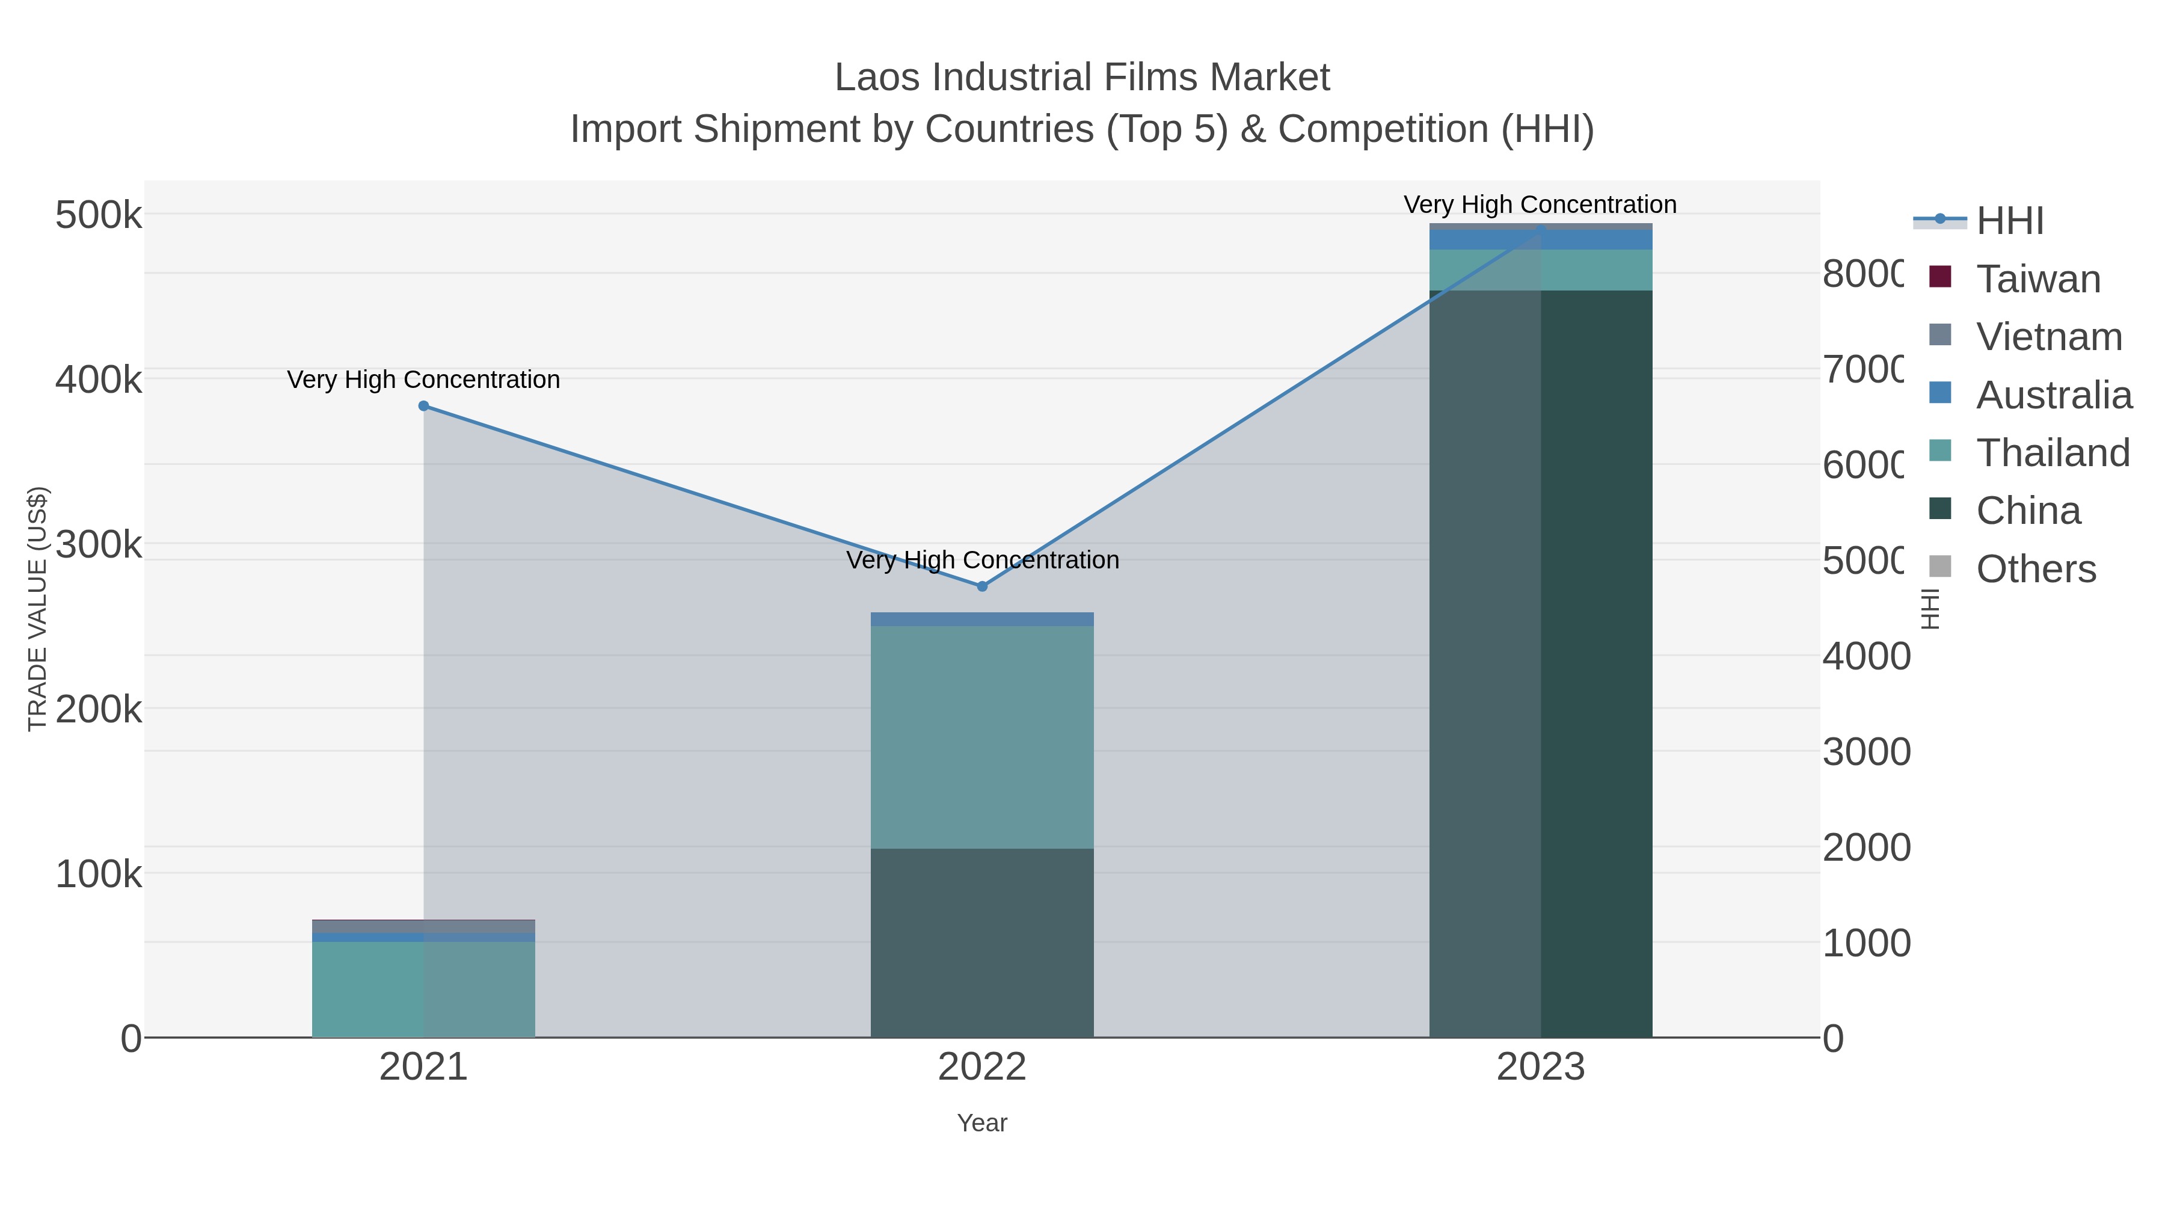Toggle Others legend entry
Image resolution: width=2165 pixels, height=1218 pixels.
point(2013,569)
